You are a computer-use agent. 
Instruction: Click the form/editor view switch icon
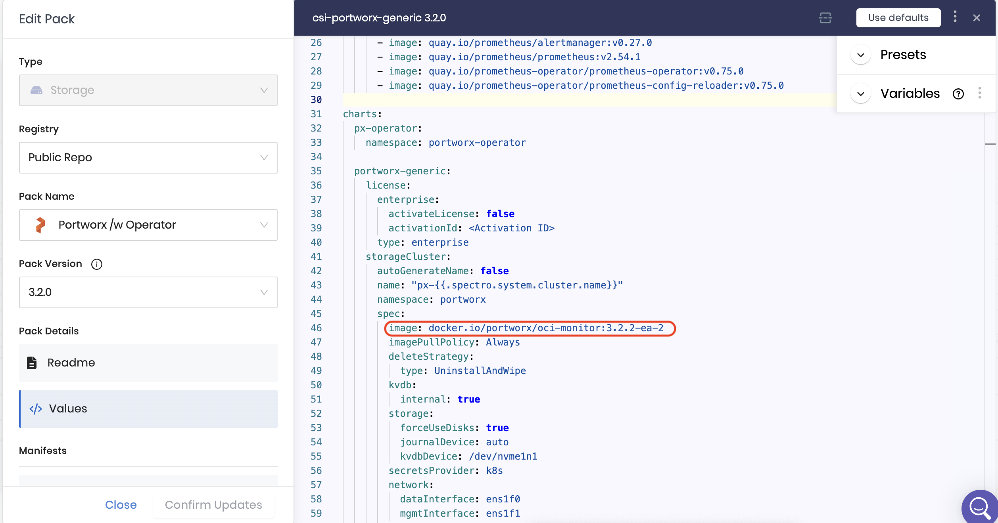click(x=825, y=18)
